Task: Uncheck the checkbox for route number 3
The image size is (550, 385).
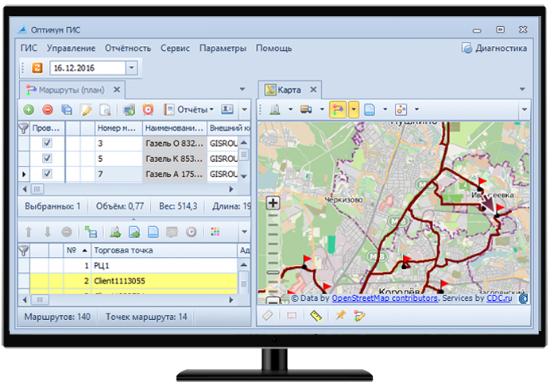Action: (x=47, y=143)
